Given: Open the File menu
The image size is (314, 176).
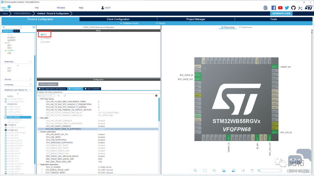Looking at the screenshot, I should tap(37, 8).
